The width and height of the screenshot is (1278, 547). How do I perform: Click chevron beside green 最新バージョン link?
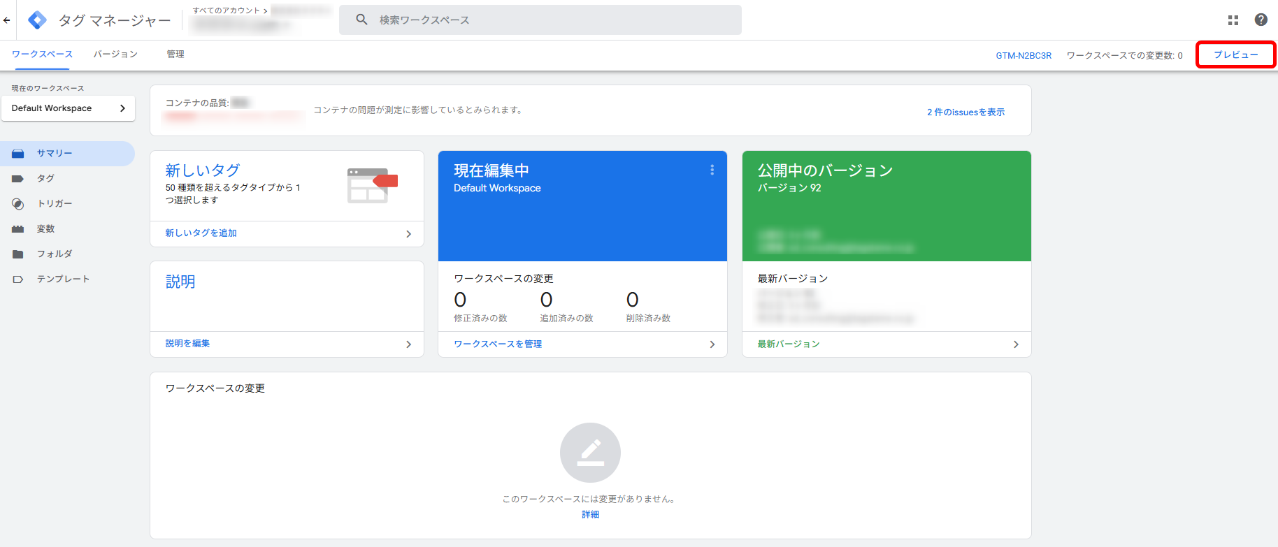coord(1016,344)
